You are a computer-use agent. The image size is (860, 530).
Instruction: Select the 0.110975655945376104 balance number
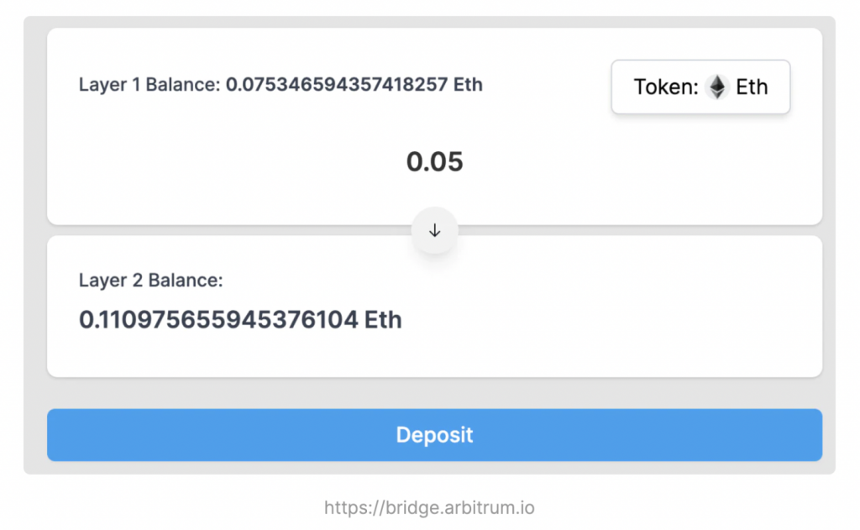[218, 320]
